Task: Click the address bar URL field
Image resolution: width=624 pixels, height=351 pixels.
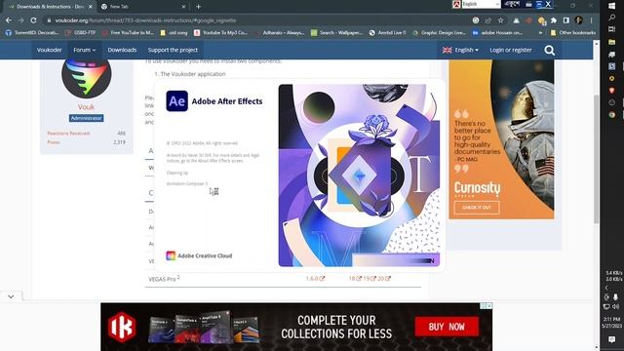Action: point(254,20)
